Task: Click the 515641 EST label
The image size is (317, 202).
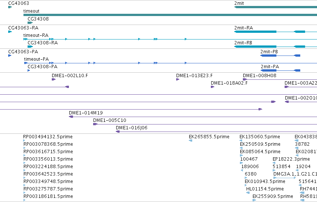Action: pyautogui.click(x=308, y=182)
